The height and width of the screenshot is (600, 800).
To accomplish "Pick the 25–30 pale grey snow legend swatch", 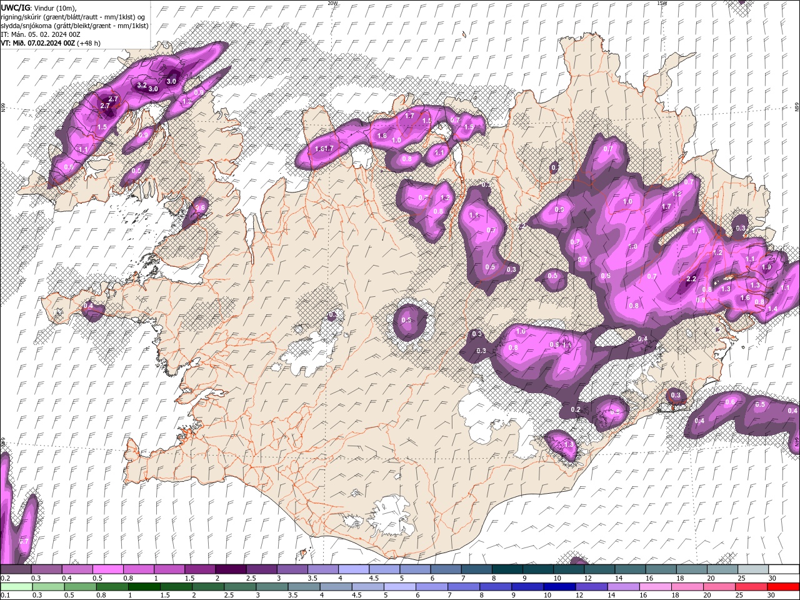I will [x=753, y=569].
